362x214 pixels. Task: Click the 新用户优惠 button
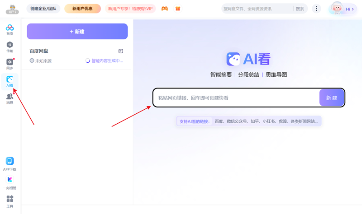tap(82, 9)
